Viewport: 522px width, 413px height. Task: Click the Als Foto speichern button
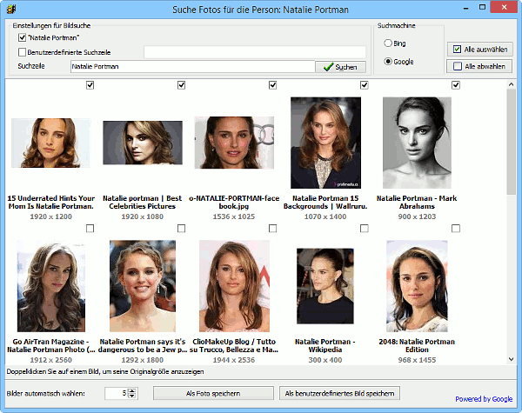click(x=213, y=393)
